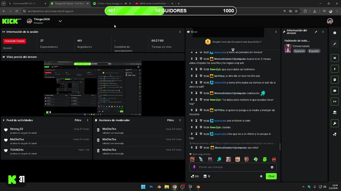This screenshot has height=191, width=341.
Task: Click the purple microphone icon in message box
Action: point(194,167)
